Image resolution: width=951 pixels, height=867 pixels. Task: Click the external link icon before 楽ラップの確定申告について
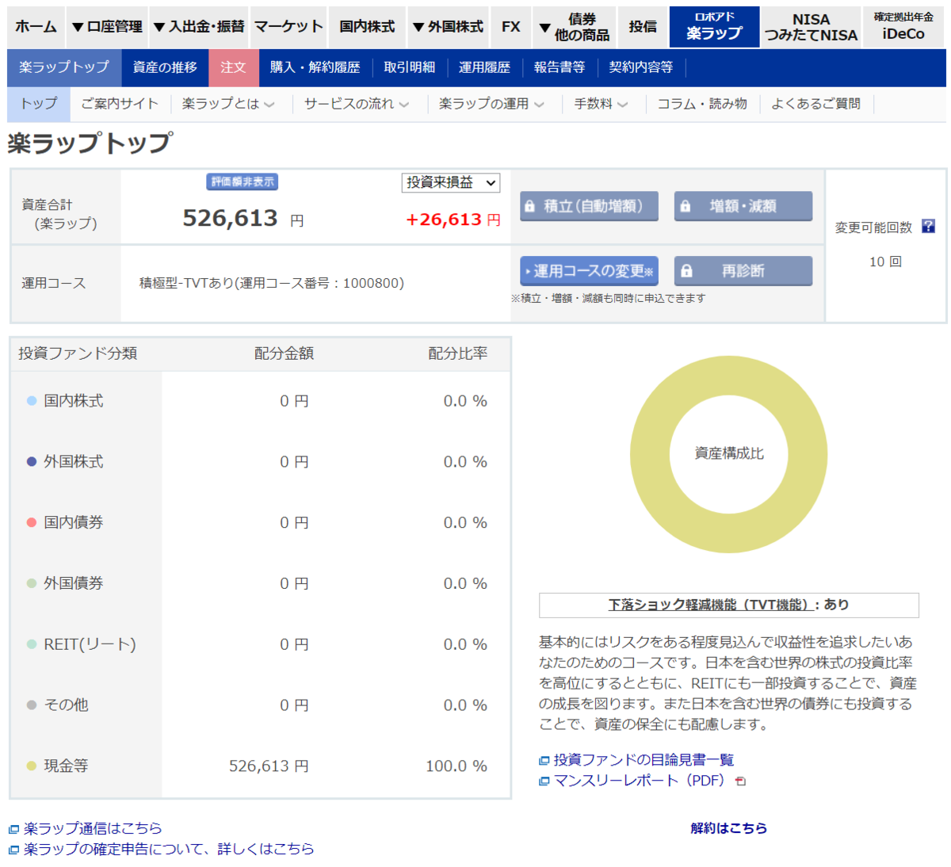tap(13, 850)
